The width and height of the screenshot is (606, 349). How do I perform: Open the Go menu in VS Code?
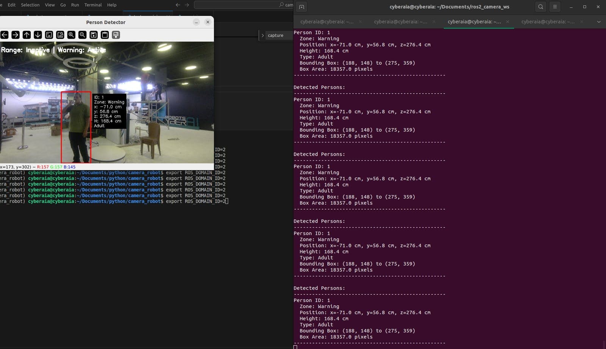pos(63,5)
